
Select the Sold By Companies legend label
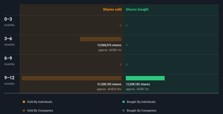click(x=40, y=110)
